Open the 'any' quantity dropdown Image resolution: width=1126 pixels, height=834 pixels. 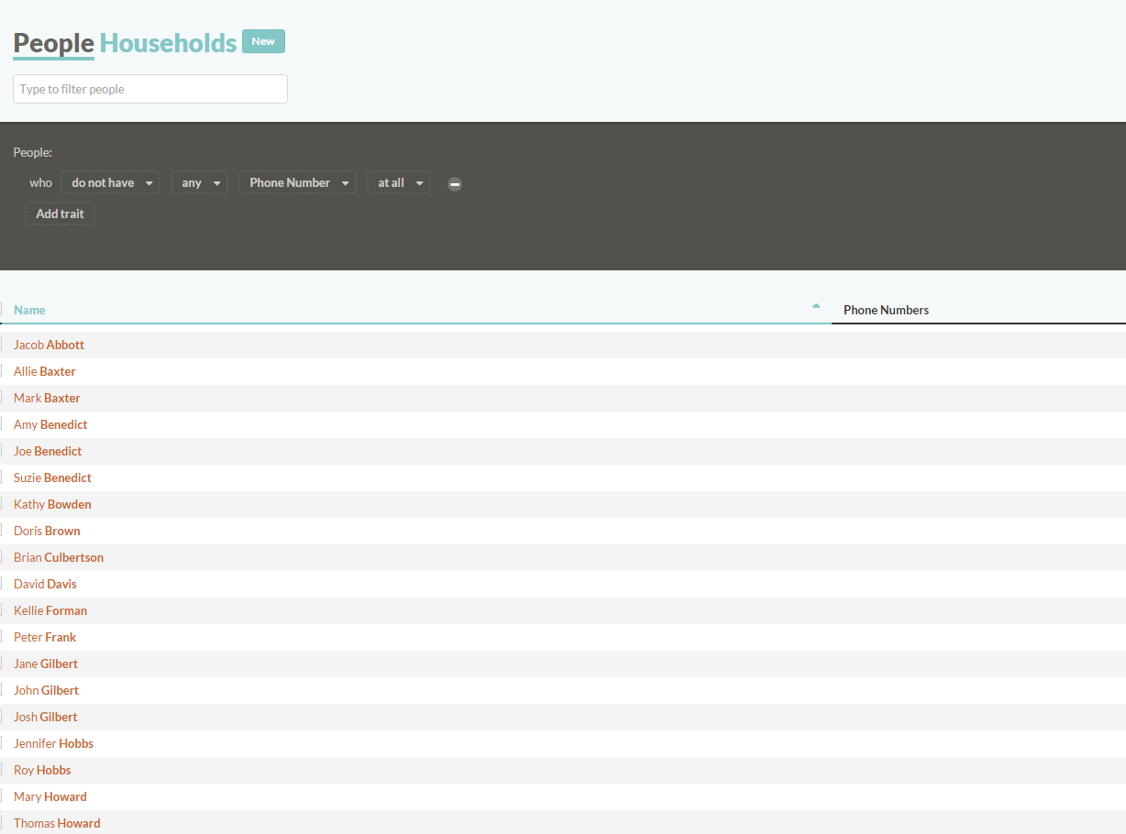click(199, 183)
